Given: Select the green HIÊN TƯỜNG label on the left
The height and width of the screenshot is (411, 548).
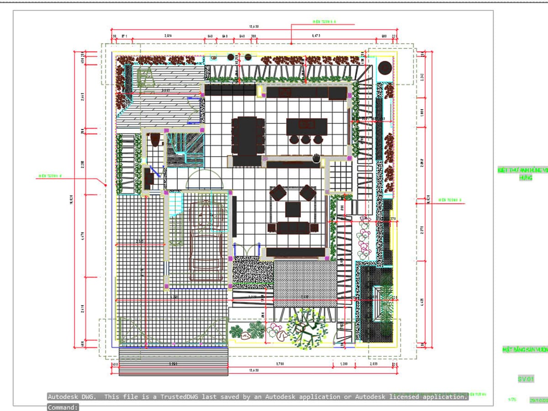Looking at the screenshot, I should pos(49,175).
